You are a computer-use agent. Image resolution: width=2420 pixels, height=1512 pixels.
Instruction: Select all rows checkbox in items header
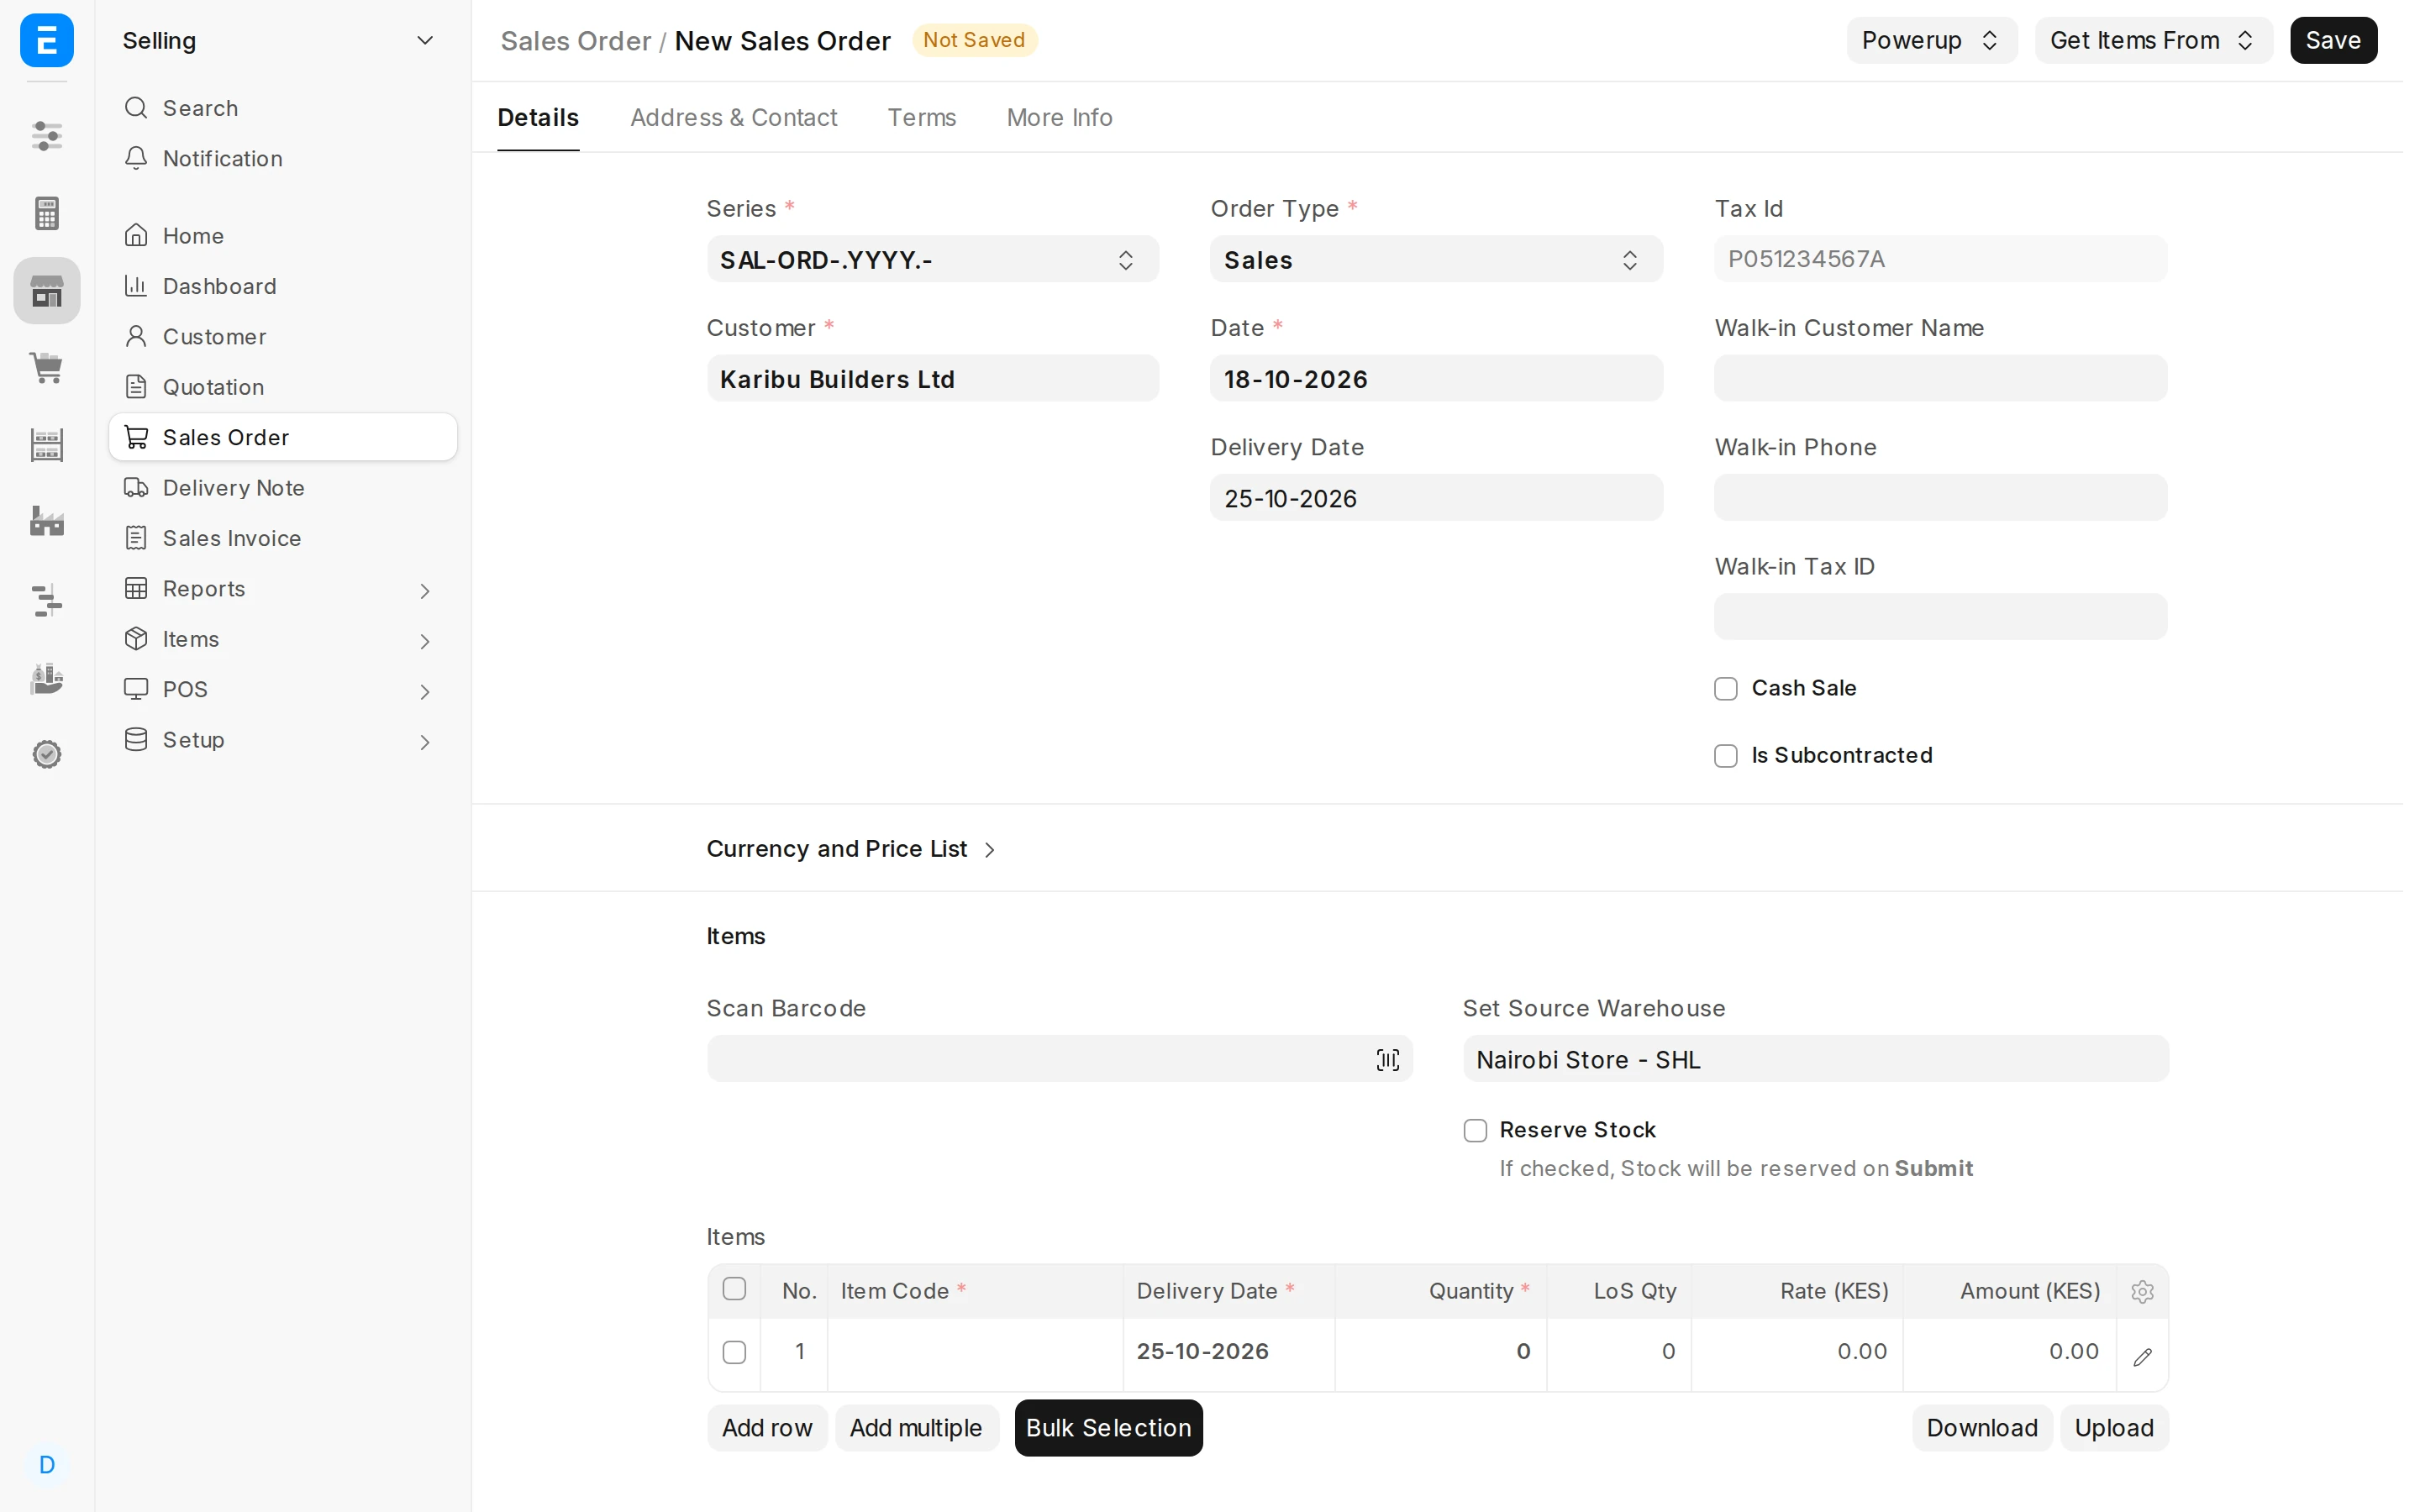click(734, 1289)
